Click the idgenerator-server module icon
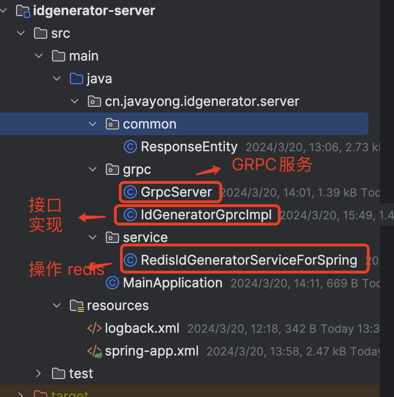Viewport: 394px width, 397px height. pos(24,11)
